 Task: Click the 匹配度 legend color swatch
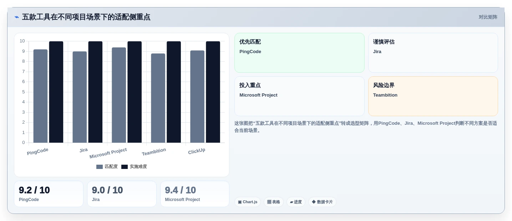pyautogui.click(x=100, y=167)
